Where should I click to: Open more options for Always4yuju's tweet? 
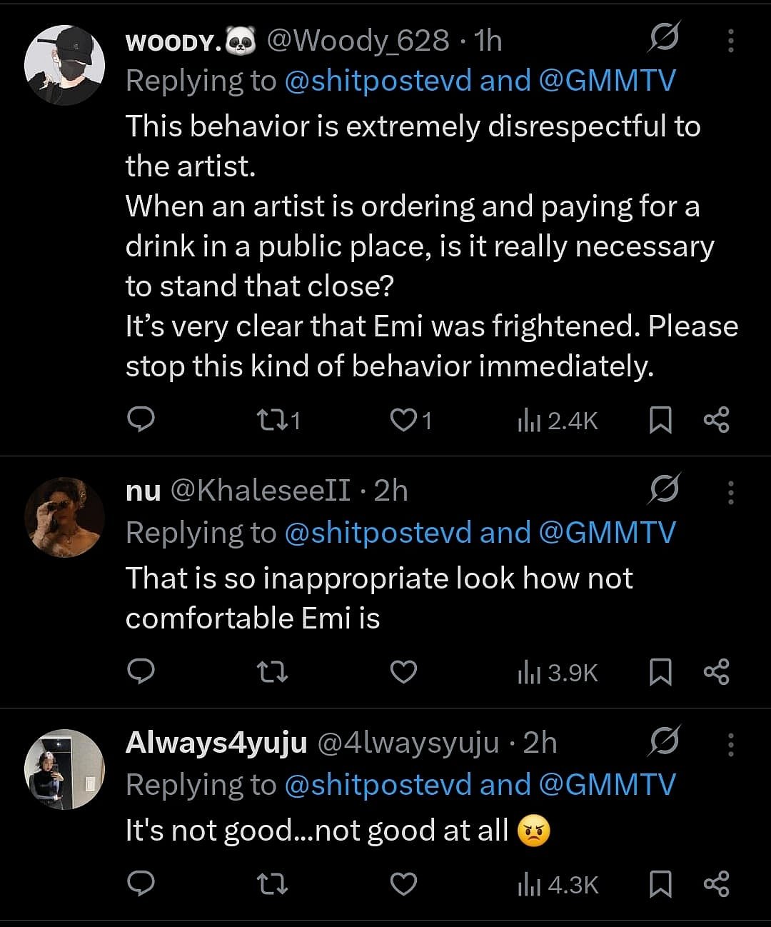(730, 744)
